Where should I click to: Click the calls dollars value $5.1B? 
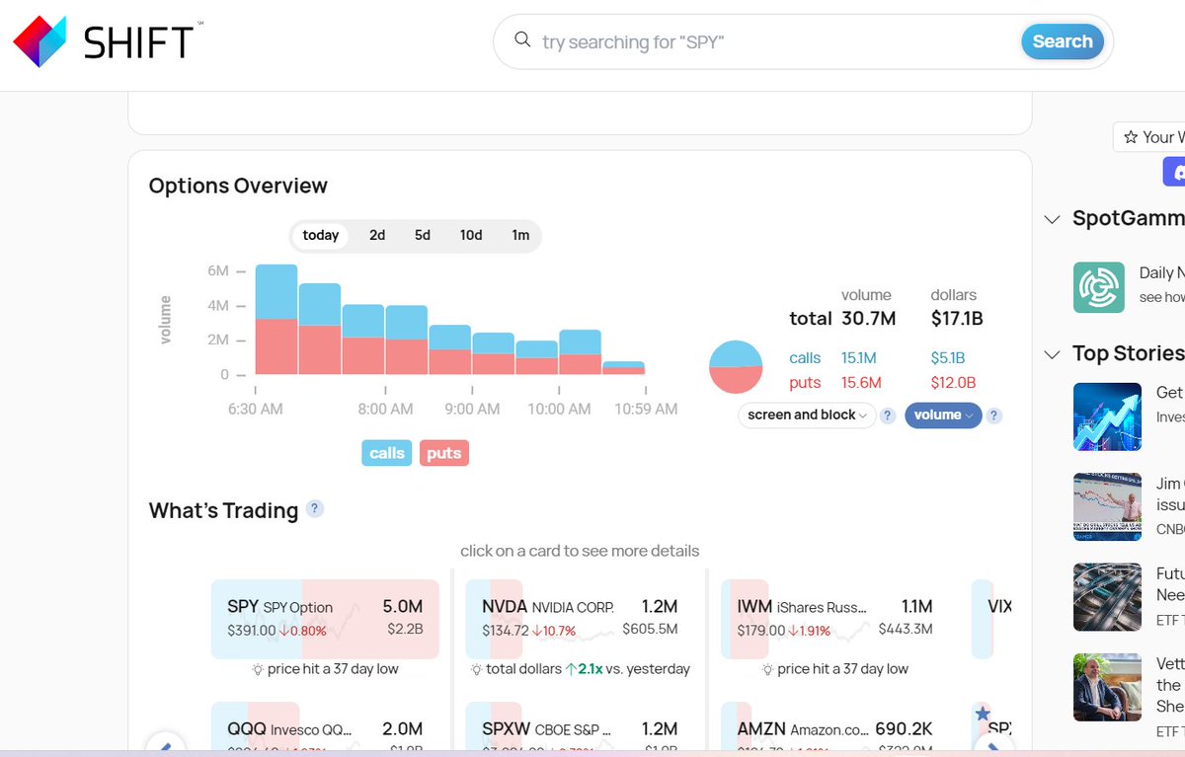[948, 358]
